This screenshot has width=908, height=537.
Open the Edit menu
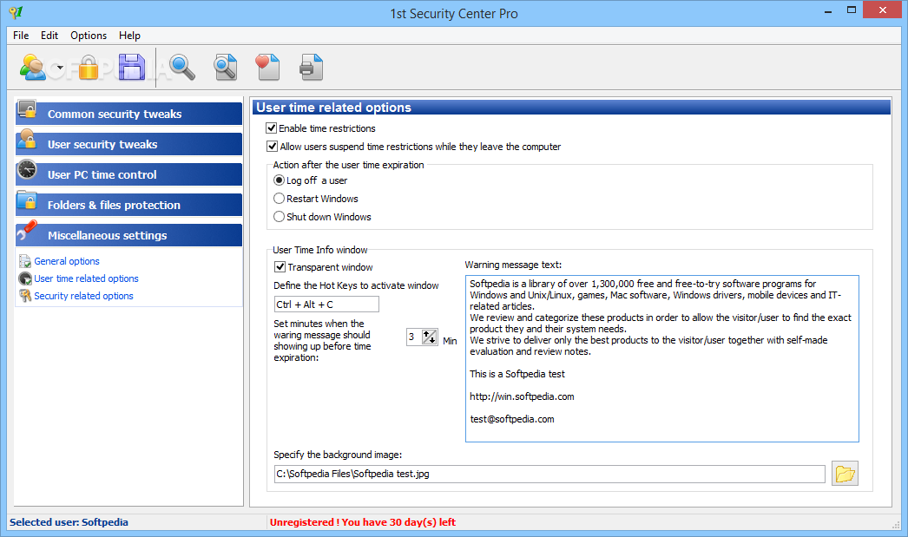[x=49, y=36]
